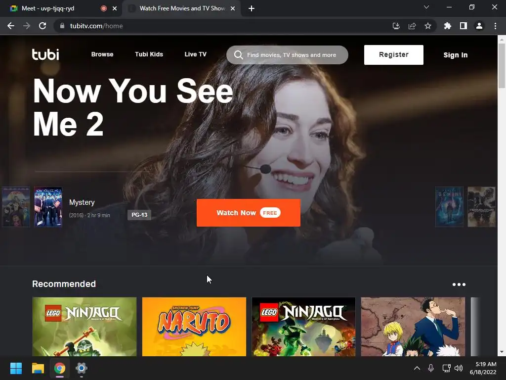Go forward in browser history
506x380 pixels.
click(x=27, y=26)
